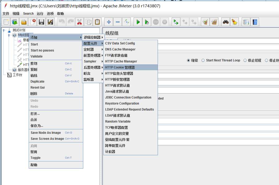
Task: Click the Redo arrow toolbar icon
Action: 71,22
